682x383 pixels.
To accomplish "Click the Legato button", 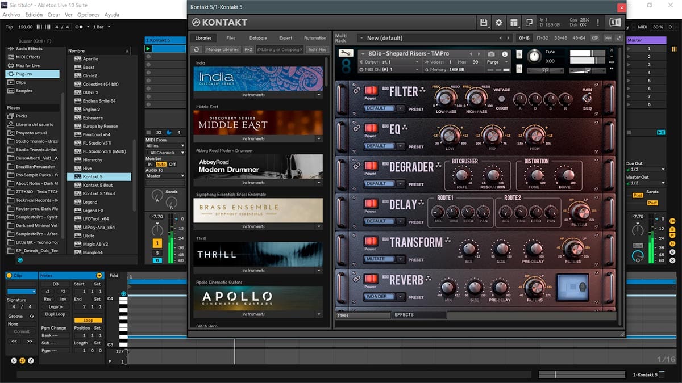I will tap(55, 306).
